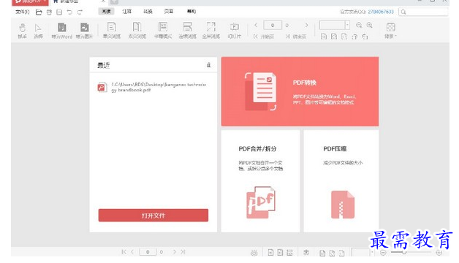Screen dimensions: 459x263
Task: Click the red Open File button
Action: click(x=153, y=216)
